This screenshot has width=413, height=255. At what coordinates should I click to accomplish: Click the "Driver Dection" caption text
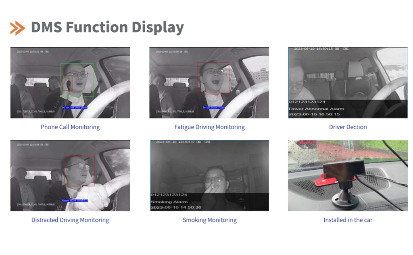[x=348, y=127]
